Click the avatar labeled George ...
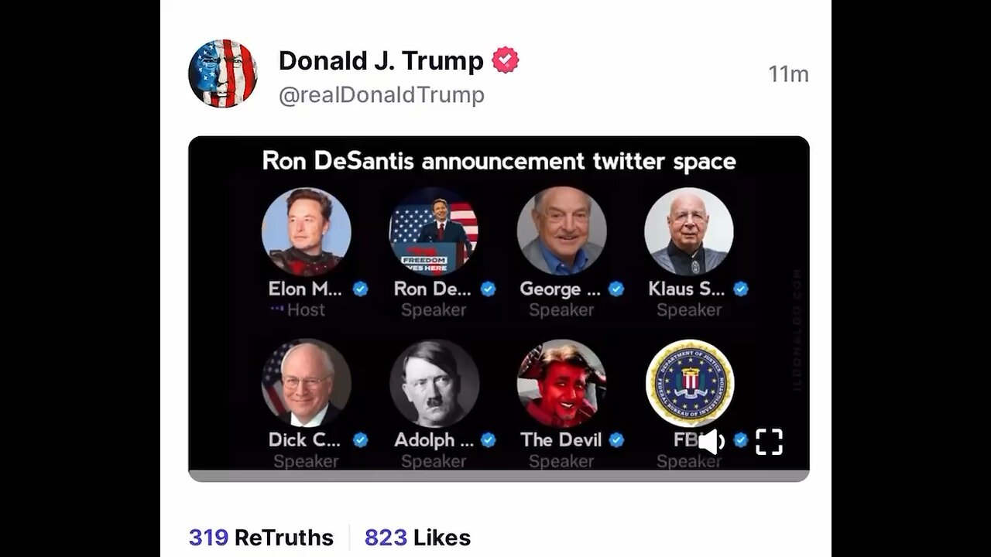The width and height of the screenshot is (991, 557). coord(561,232)
